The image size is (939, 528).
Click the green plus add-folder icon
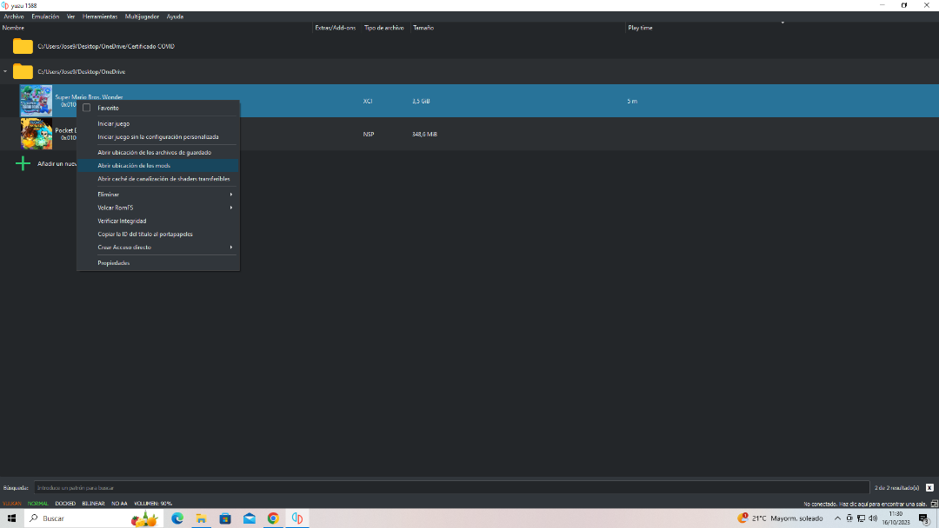coord(23,164)
